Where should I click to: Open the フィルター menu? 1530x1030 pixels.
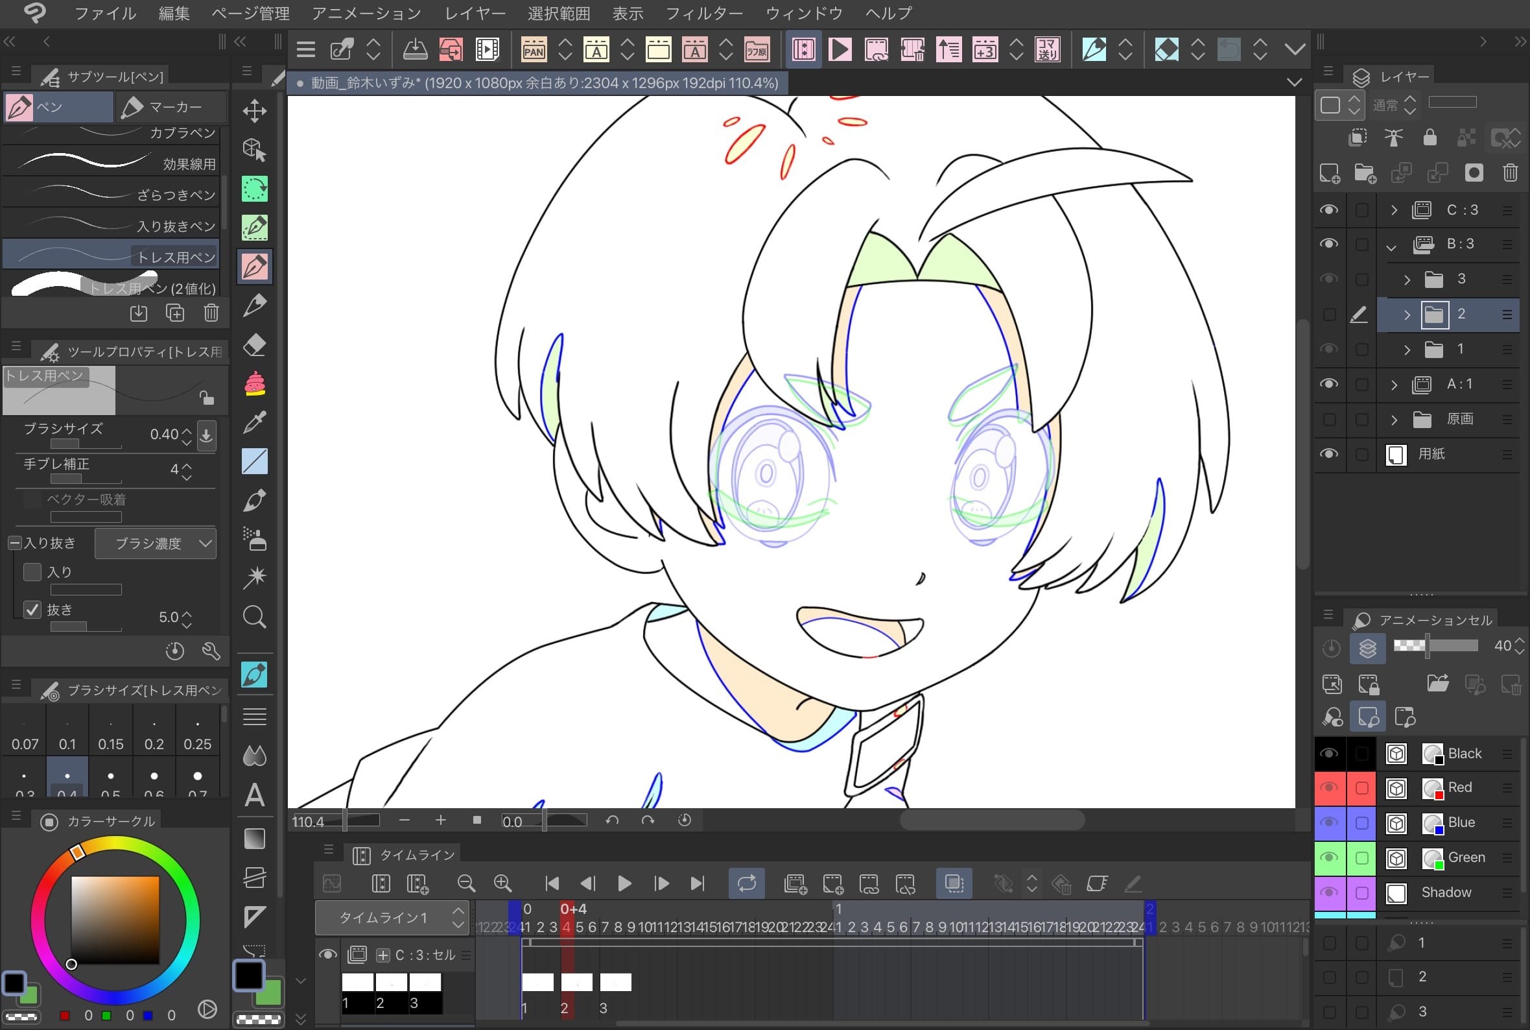(704, 13)
